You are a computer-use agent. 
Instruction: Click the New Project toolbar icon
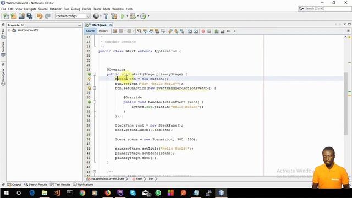pyautogui.click(x=14, y=16)
